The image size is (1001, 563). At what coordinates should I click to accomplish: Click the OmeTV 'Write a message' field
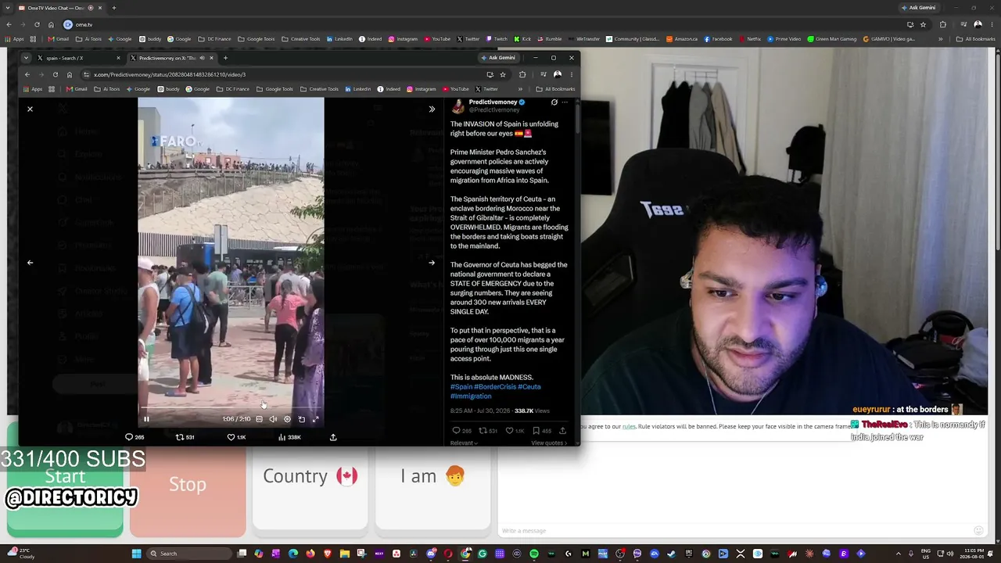click(735, 531)
